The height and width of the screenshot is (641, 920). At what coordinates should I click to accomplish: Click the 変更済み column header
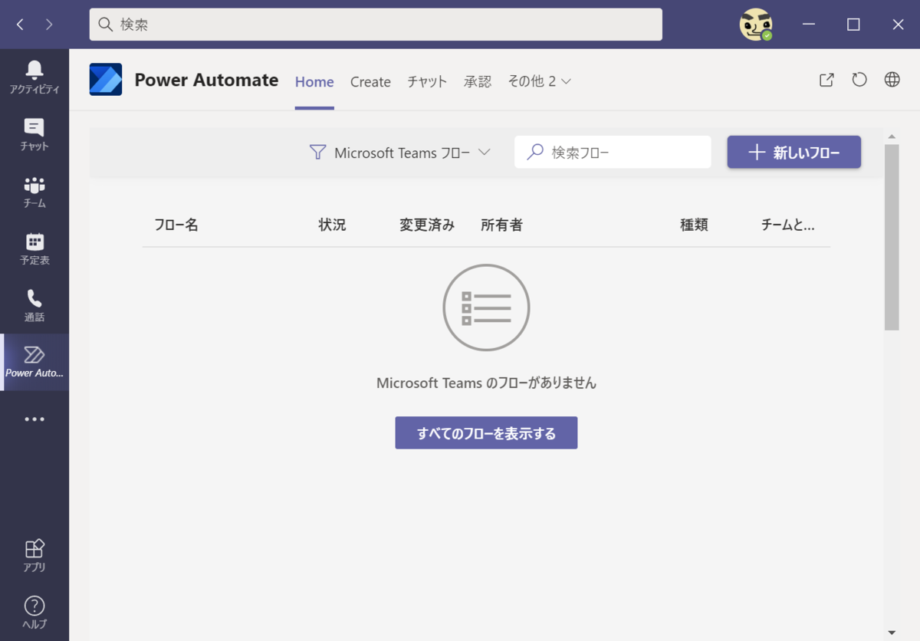427,225
